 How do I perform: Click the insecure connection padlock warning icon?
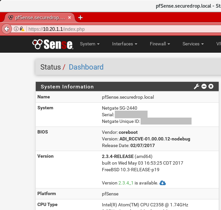click(22, 29)
